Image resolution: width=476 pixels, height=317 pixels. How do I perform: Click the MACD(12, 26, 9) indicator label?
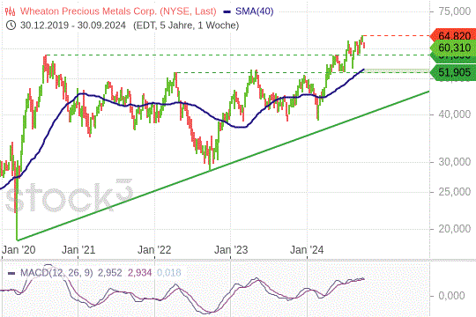pyautogui.click(x=56, y=273)
